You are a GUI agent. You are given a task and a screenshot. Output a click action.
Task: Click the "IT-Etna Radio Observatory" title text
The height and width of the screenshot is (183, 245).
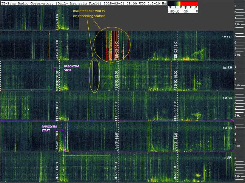pyautogui.click(x=27, y=3)
